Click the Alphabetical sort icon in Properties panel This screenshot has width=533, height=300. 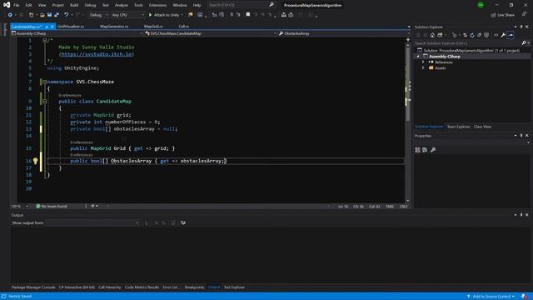pos(425,150)
